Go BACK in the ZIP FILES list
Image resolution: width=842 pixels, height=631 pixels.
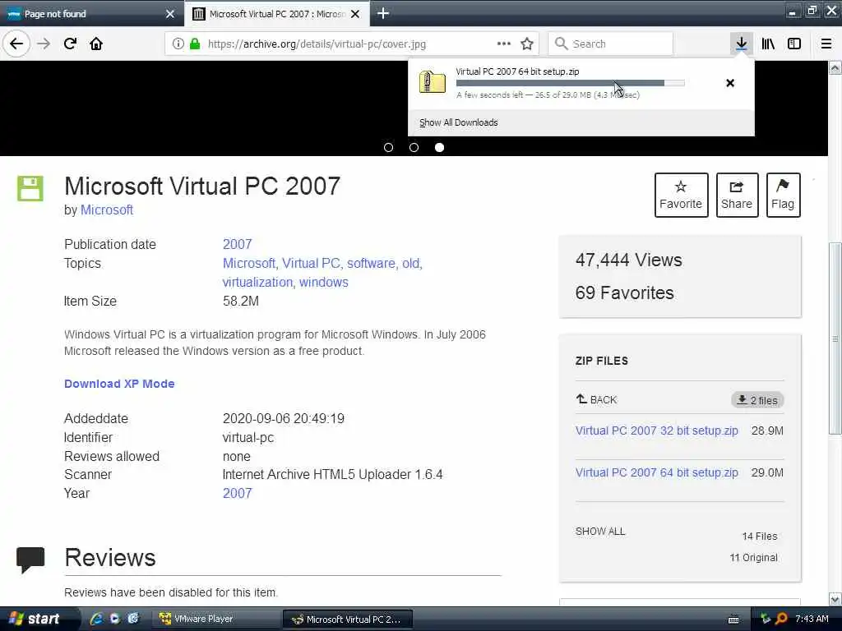pos(597,400)
